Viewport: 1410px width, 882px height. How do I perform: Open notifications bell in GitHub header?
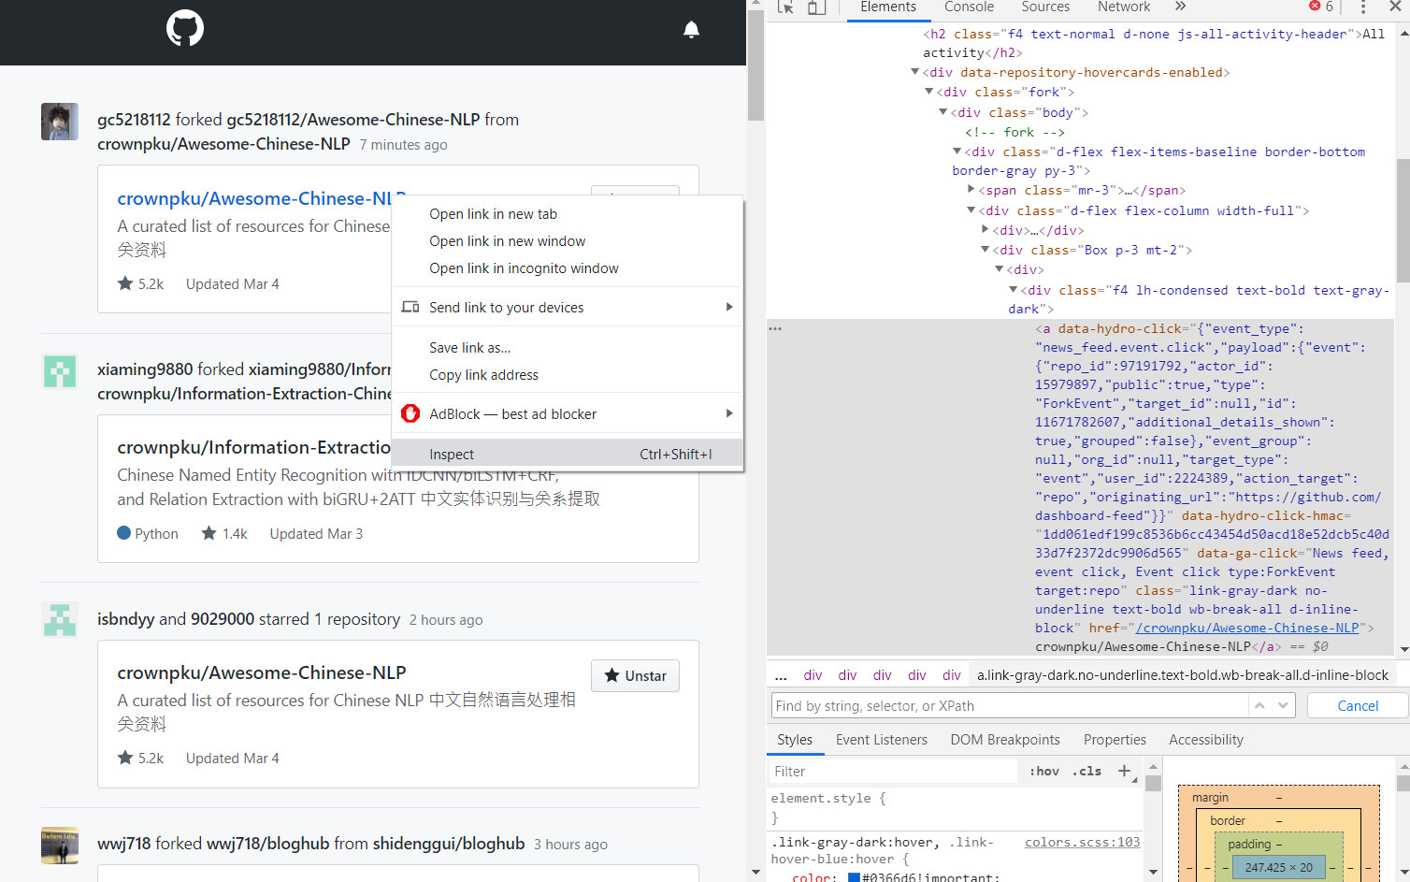(x=691, y=30)
